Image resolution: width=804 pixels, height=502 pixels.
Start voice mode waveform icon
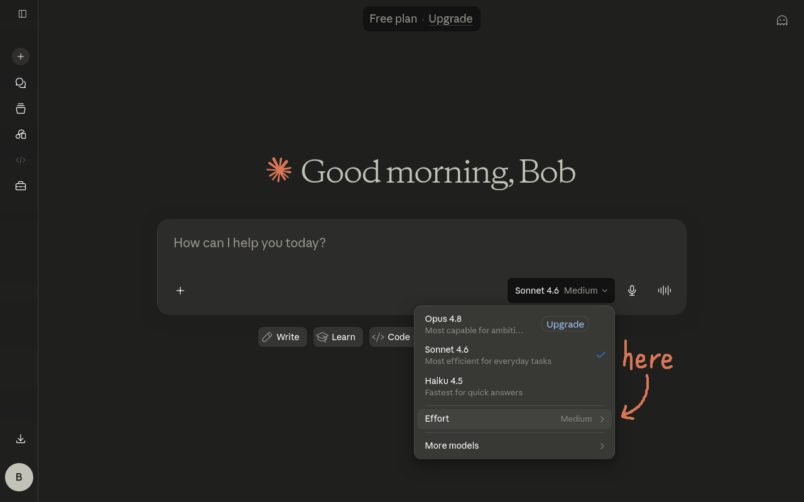pos(665,291)
